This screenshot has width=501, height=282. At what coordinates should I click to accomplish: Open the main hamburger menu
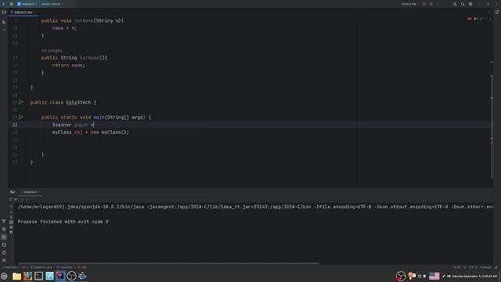(x=11, y=4)
